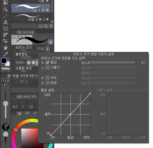Select the Hand move tool
Viewport: 153px width, 148px height.
point(6,48)
